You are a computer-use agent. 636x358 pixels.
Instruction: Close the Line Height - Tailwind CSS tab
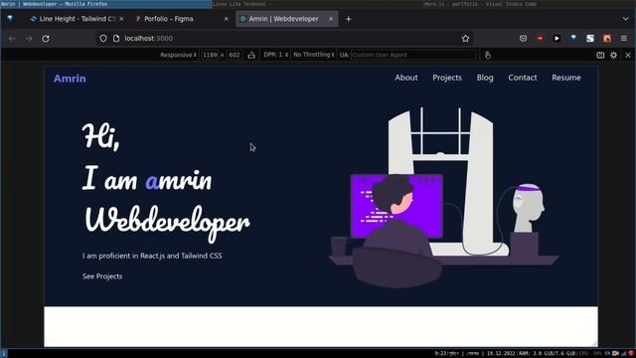(121, 19)
